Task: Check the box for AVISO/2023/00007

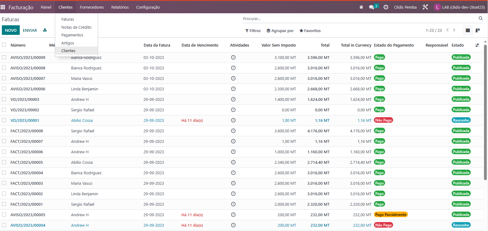Action: coord(4,78)
